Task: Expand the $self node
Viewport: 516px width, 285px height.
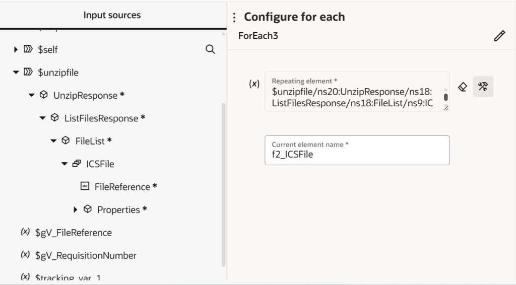Action: tap(16, 50)
